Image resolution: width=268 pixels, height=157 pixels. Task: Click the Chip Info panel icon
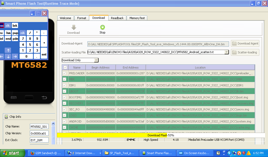6,117
